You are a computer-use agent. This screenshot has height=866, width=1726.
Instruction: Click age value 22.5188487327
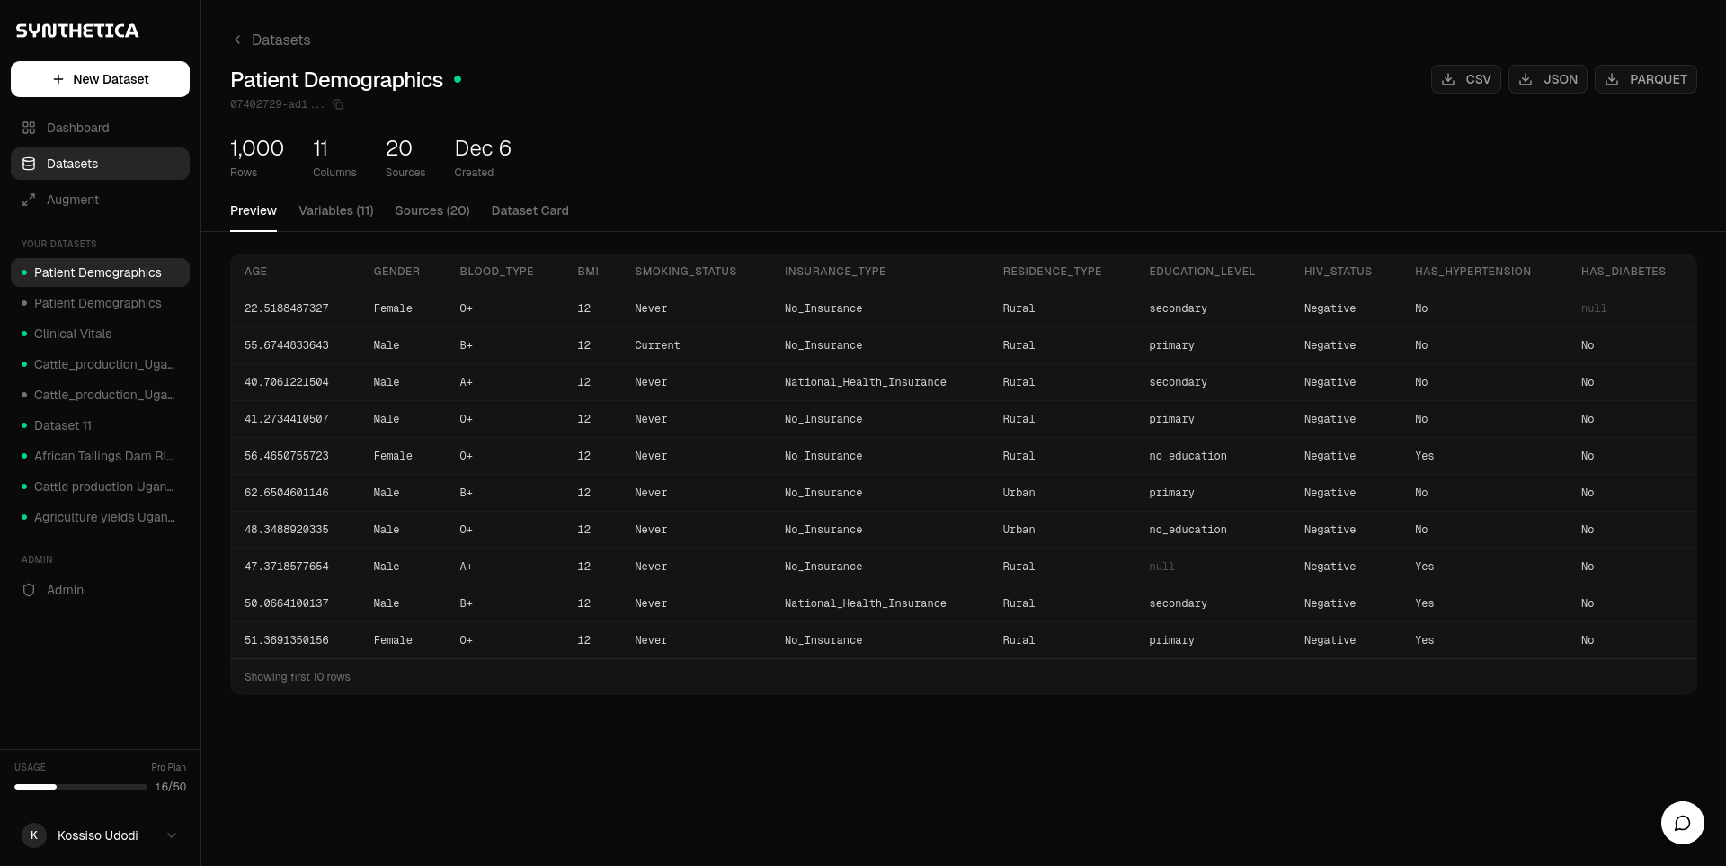287,308
